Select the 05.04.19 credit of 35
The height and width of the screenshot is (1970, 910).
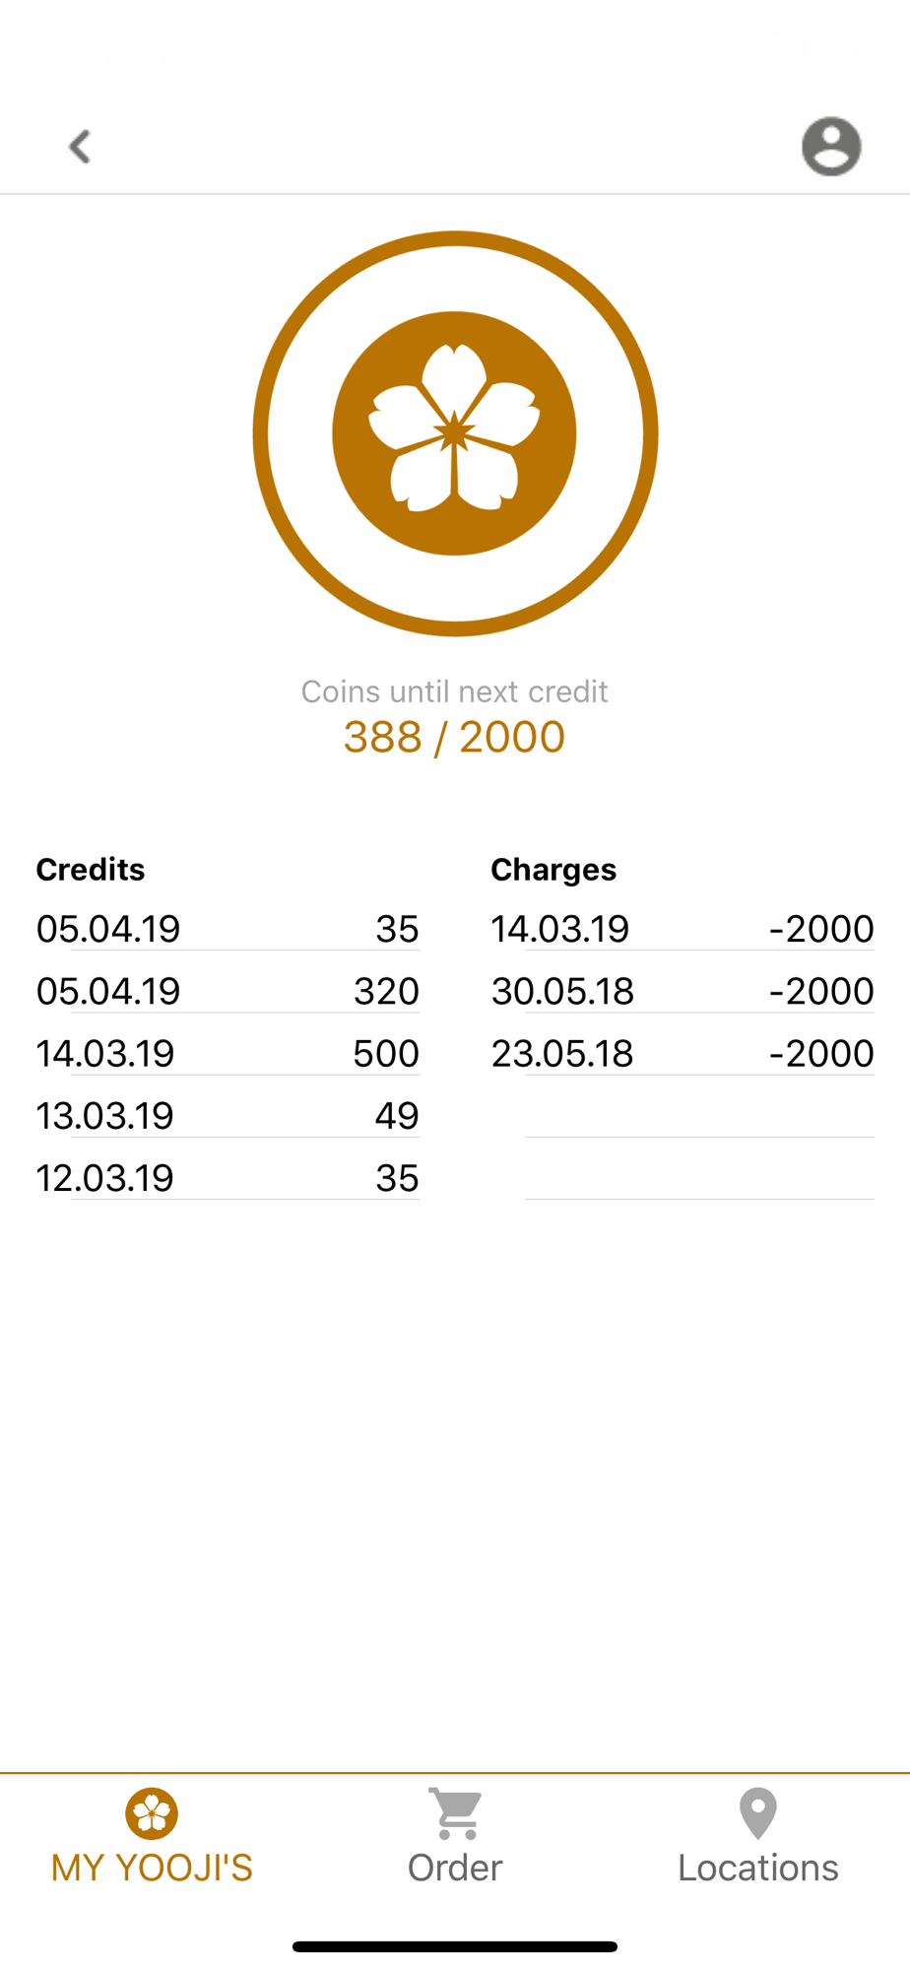[227, 929]
